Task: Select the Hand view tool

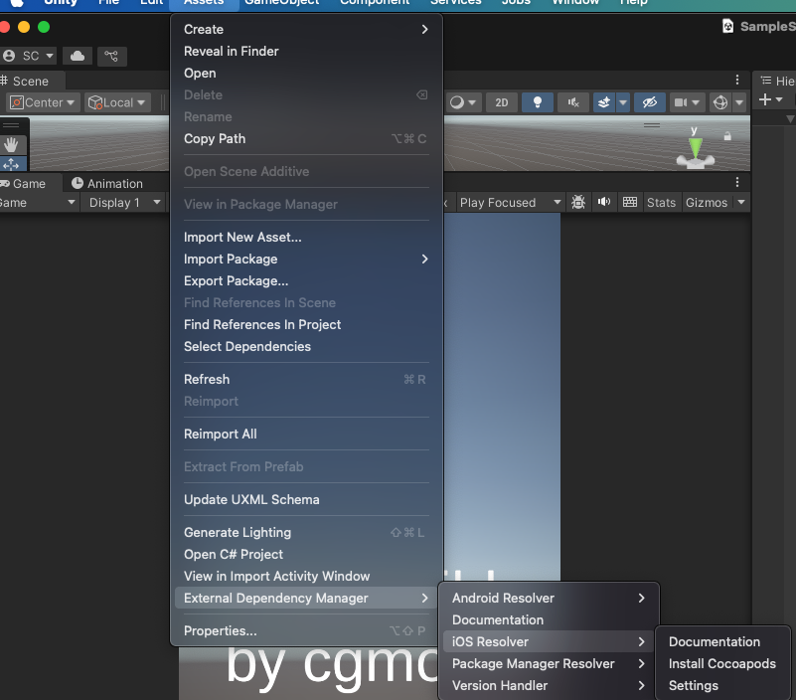Action: click(11, 145)
